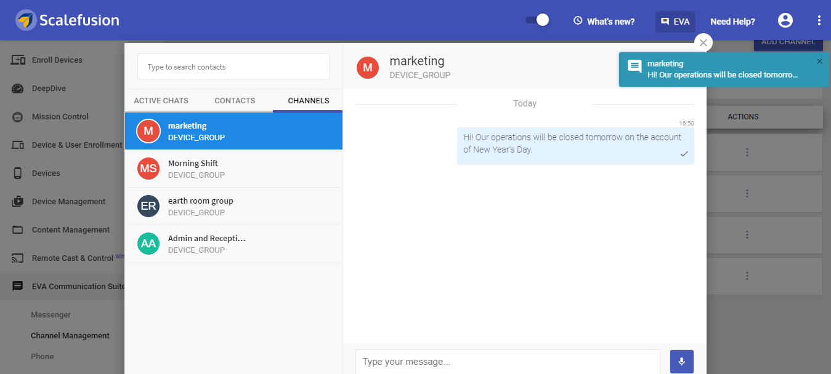This screenshot has height=374, width=831.
Task: Toggle the switch in the top header
Action: [537, 20]
